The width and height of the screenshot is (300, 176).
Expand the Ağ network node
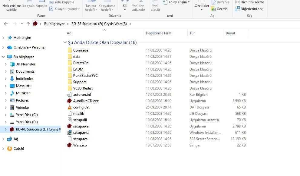point(3,139)
